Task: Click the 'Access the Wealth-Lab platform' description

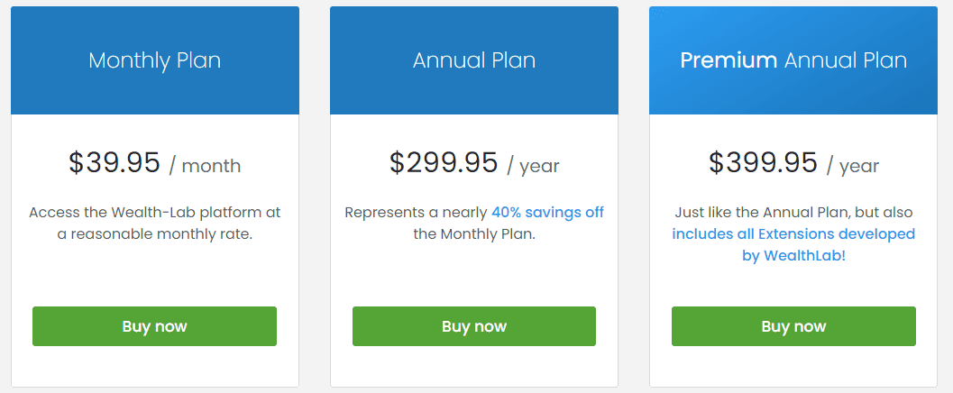Action: [154, 213]
